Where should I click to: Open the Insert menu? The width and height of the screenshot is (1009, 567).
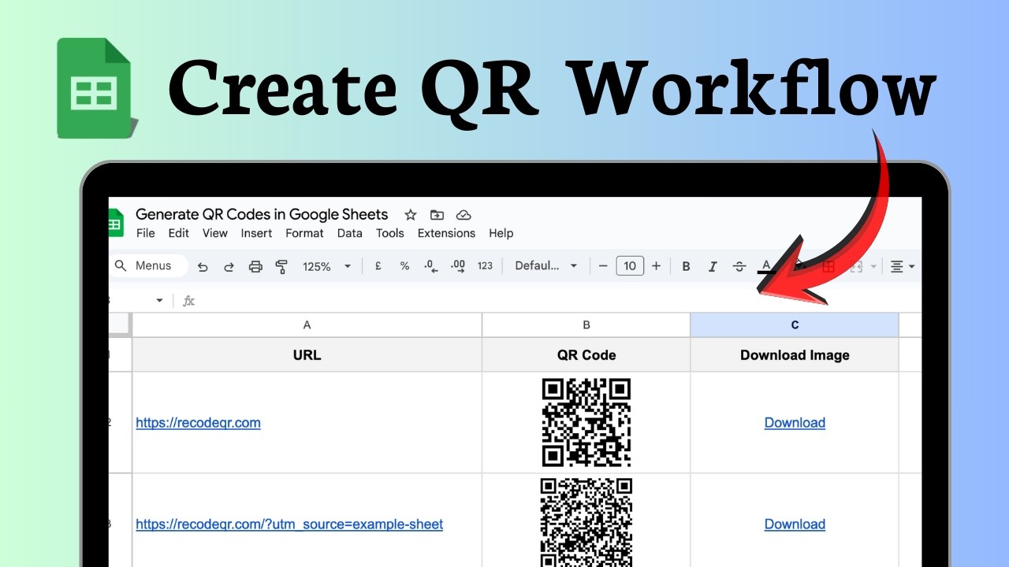(256, 233)
